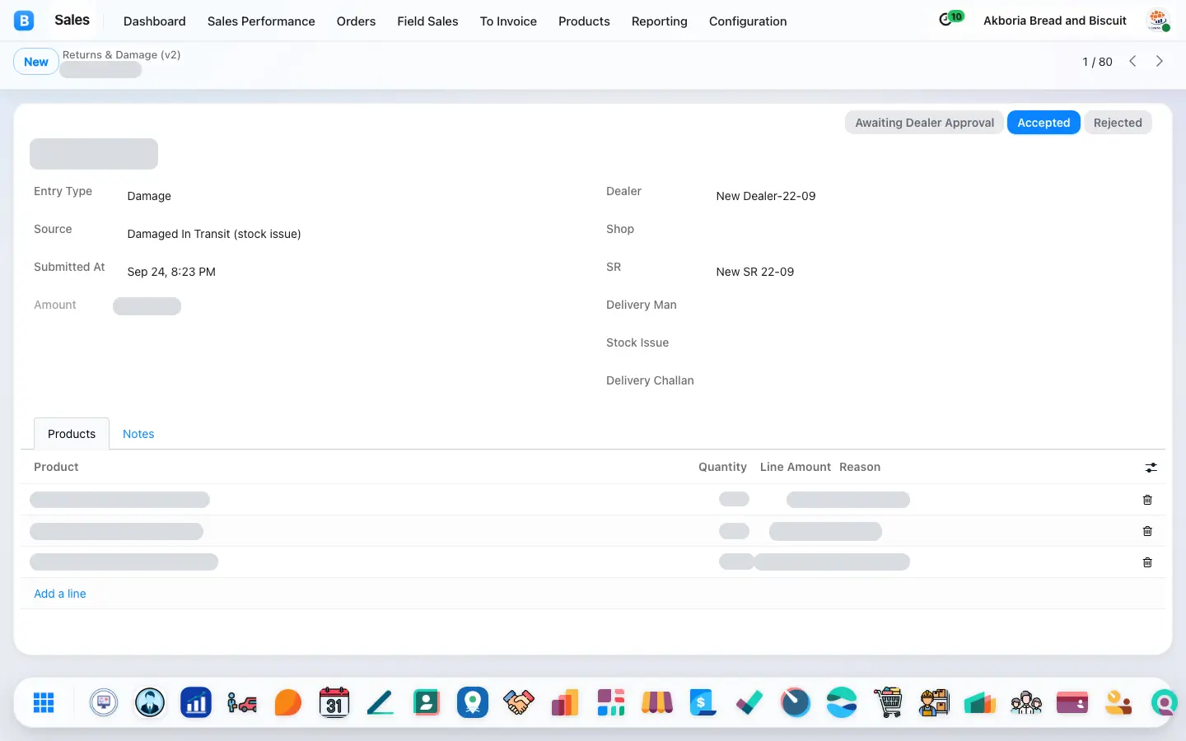Launch the blue bar chart app

(x=196, y=702)
